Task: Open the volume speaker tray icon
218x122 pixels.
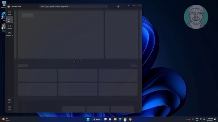Action: 204,119
